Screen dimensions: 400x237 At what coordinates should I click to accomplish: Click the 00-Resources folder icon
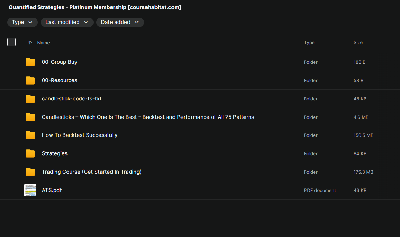point(30,80)
